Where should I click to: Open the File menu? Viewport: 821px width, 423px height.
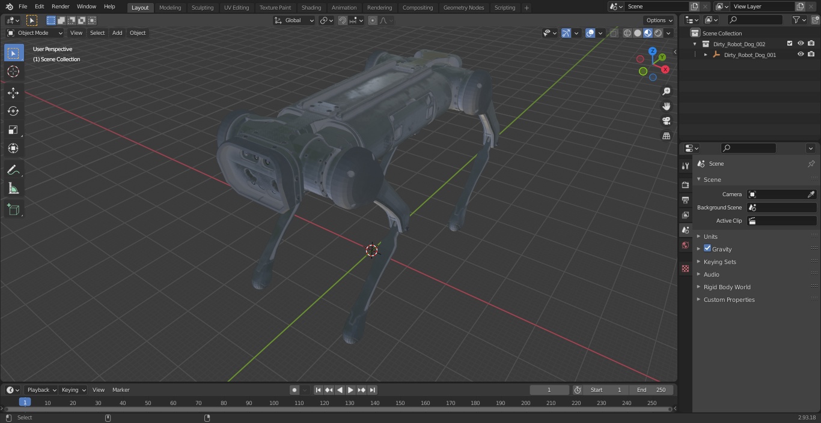pyautogui.click(x=23, y=7)
